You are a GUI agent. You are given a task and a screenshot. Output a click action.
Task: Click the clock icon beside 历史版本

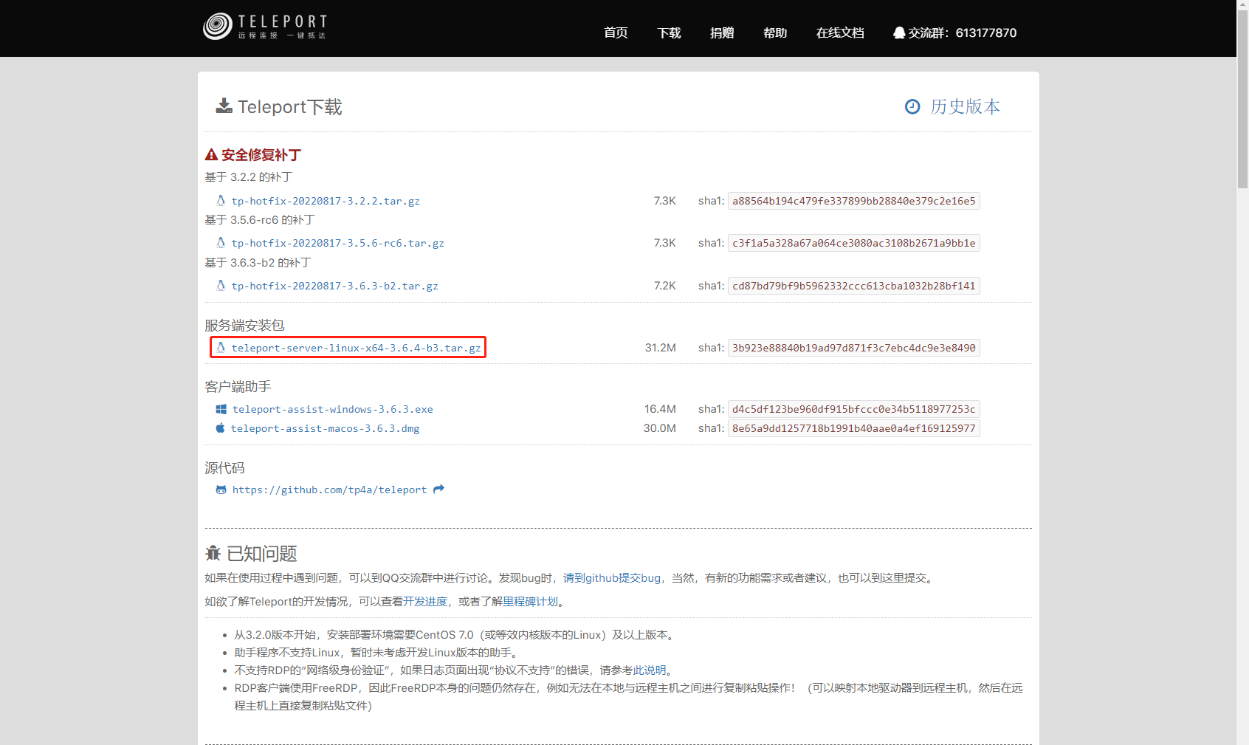point(912,106)
